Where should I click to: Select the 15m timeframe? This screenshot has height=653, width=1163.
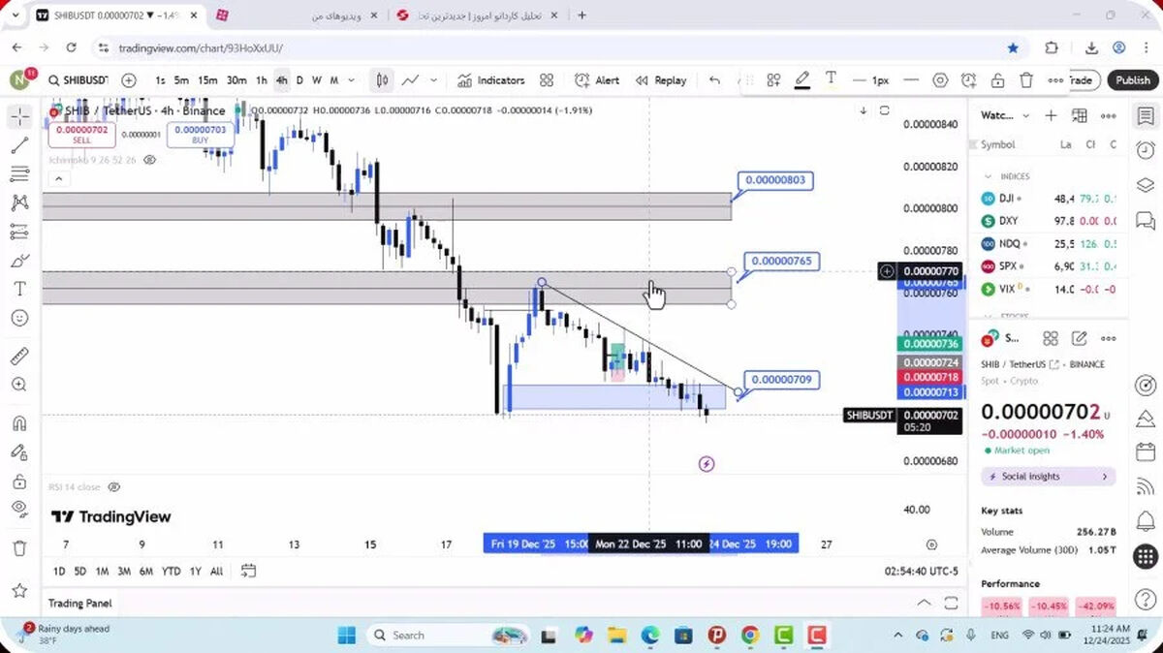[x=207, y=80]
